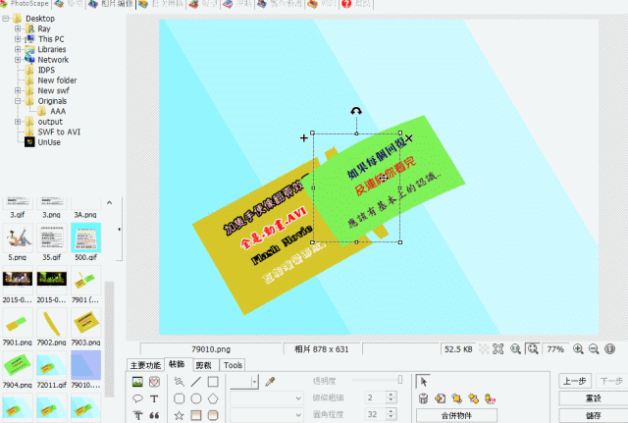
Task: Select the freehand scribble drawing tool
Action: (179, 382)
